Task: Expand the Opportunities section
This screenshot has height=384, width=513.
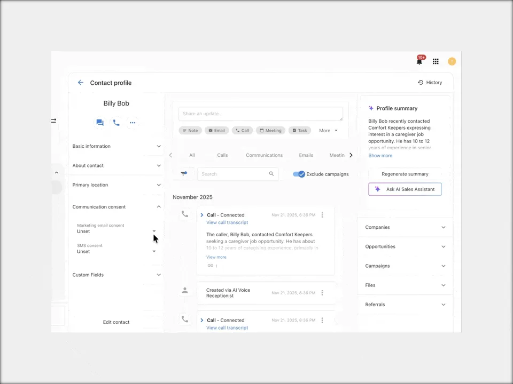Action: click(405, 246)
